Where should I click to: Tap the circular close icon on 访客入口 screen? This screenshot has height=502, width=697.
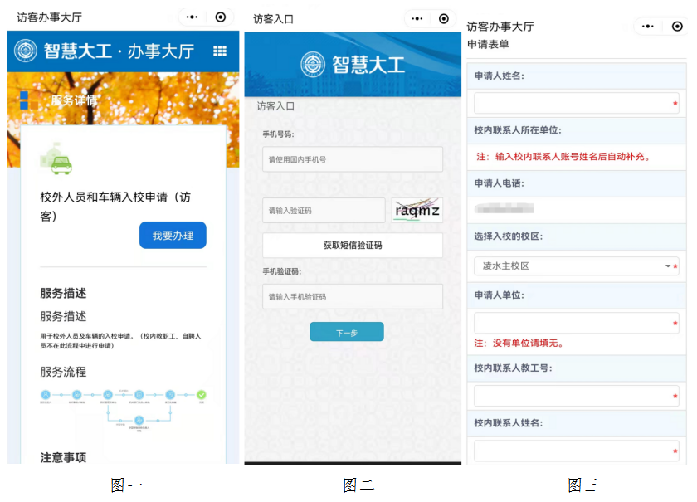[x=444, y=18]
